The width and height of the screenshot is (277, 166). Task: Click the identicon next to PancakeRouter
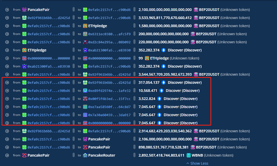(85, 155)
